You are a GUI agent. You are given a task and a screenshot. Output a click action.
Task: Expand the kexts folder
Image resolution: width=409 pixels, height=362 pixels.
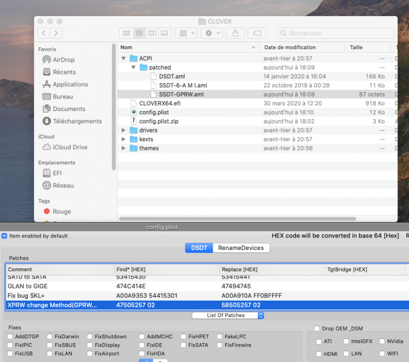(123, 139)
